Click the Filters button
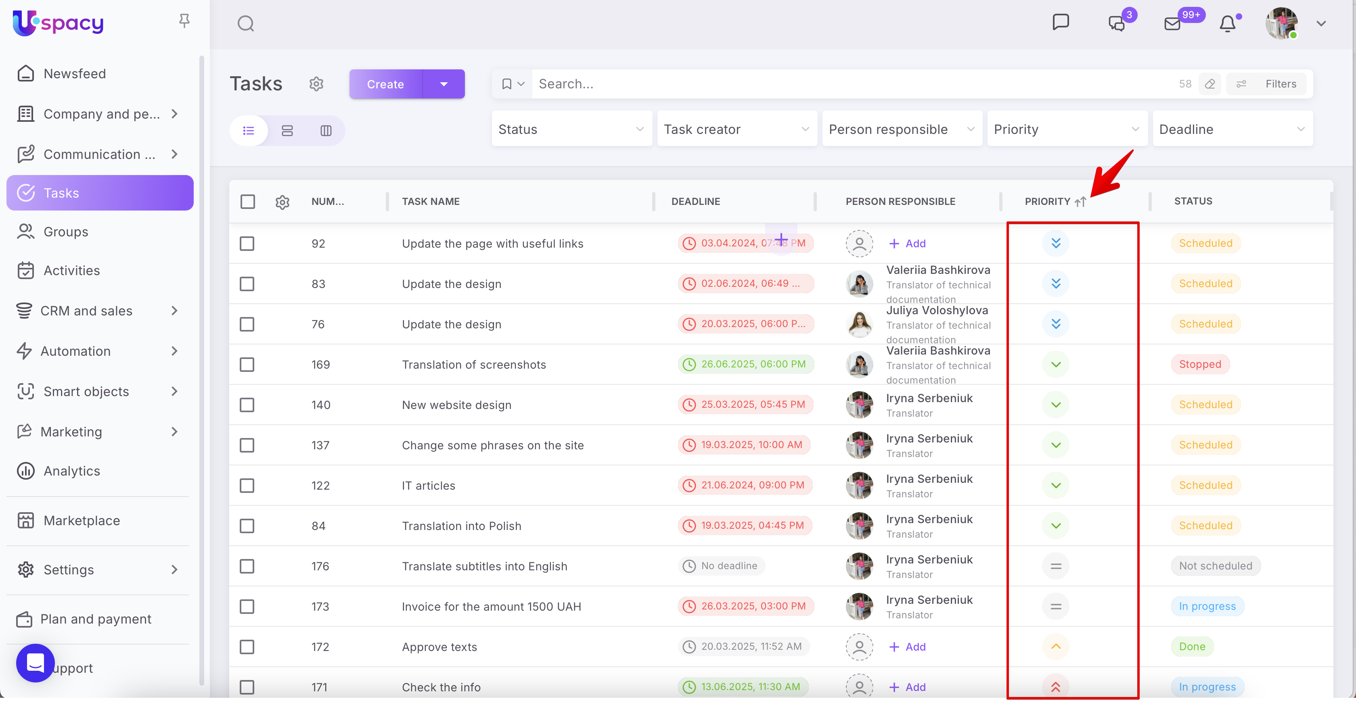This screenshot has width=1356, height=701. (x=1268, y=84)
